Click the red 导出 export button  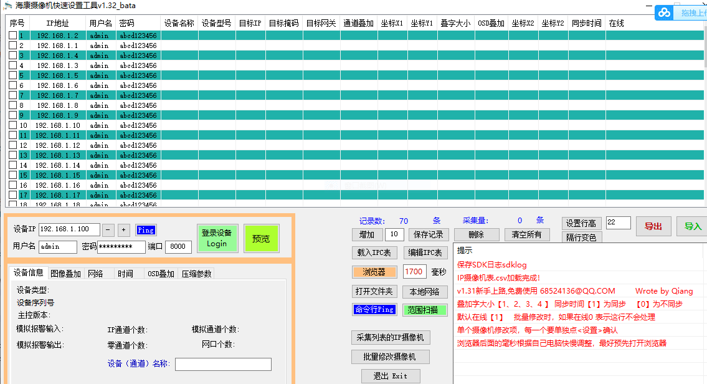pos(653,226)
